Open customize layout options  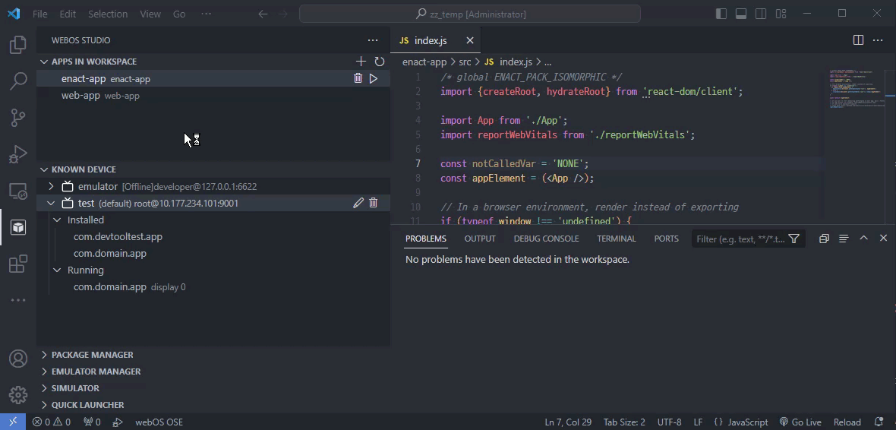(781, 14)
